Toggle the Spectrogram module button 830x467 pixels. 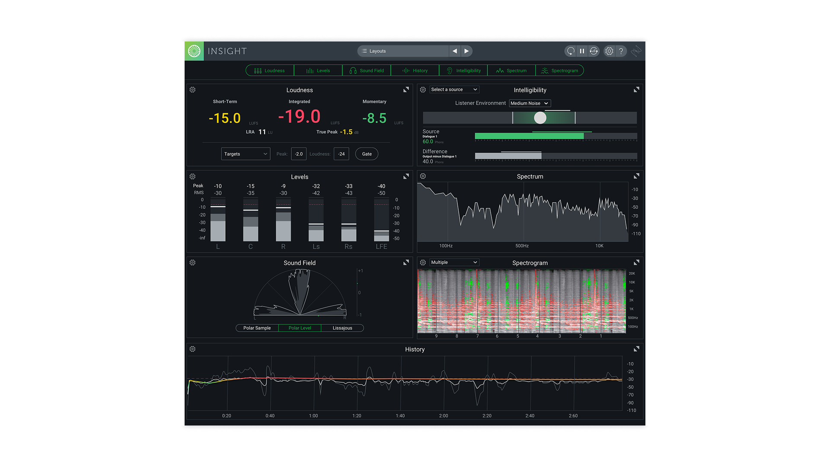559,70
